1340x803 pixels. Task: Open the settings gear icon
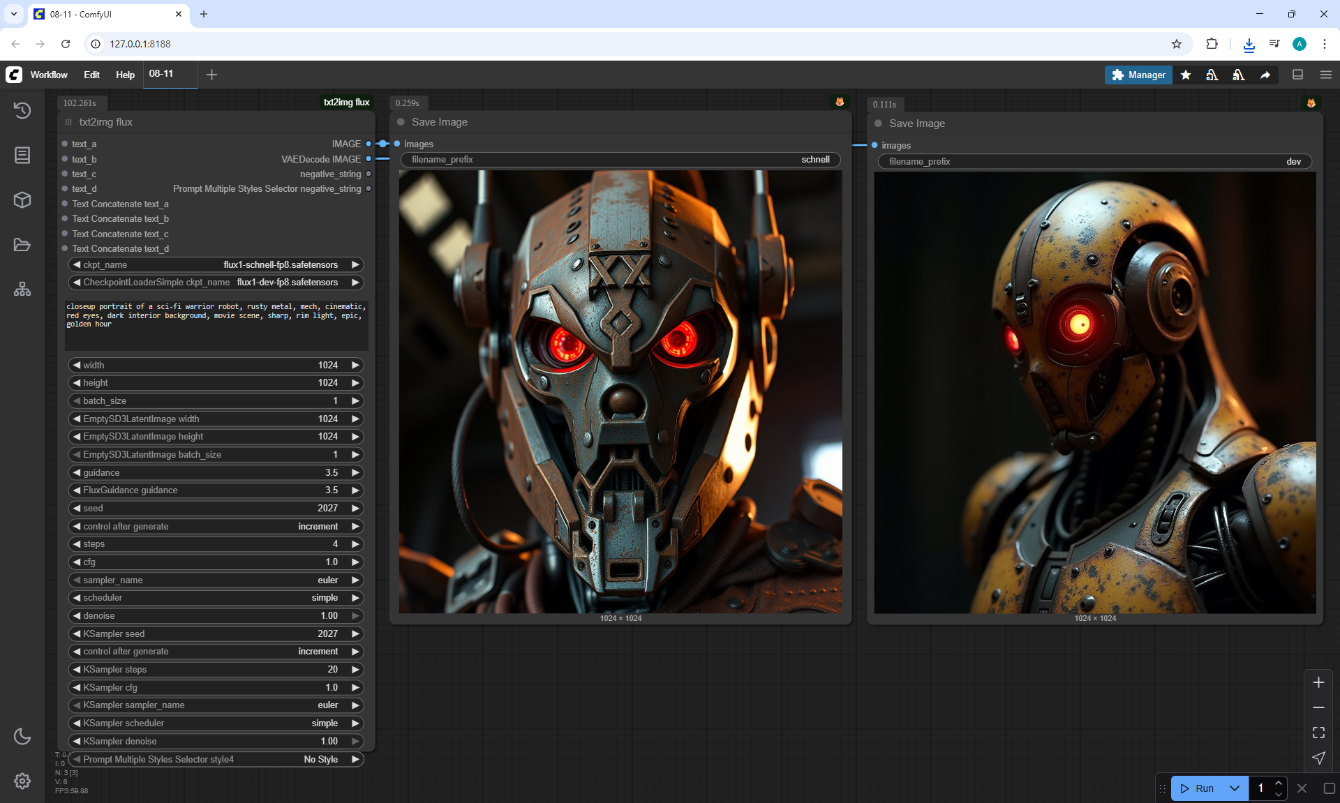click(22, 781)
